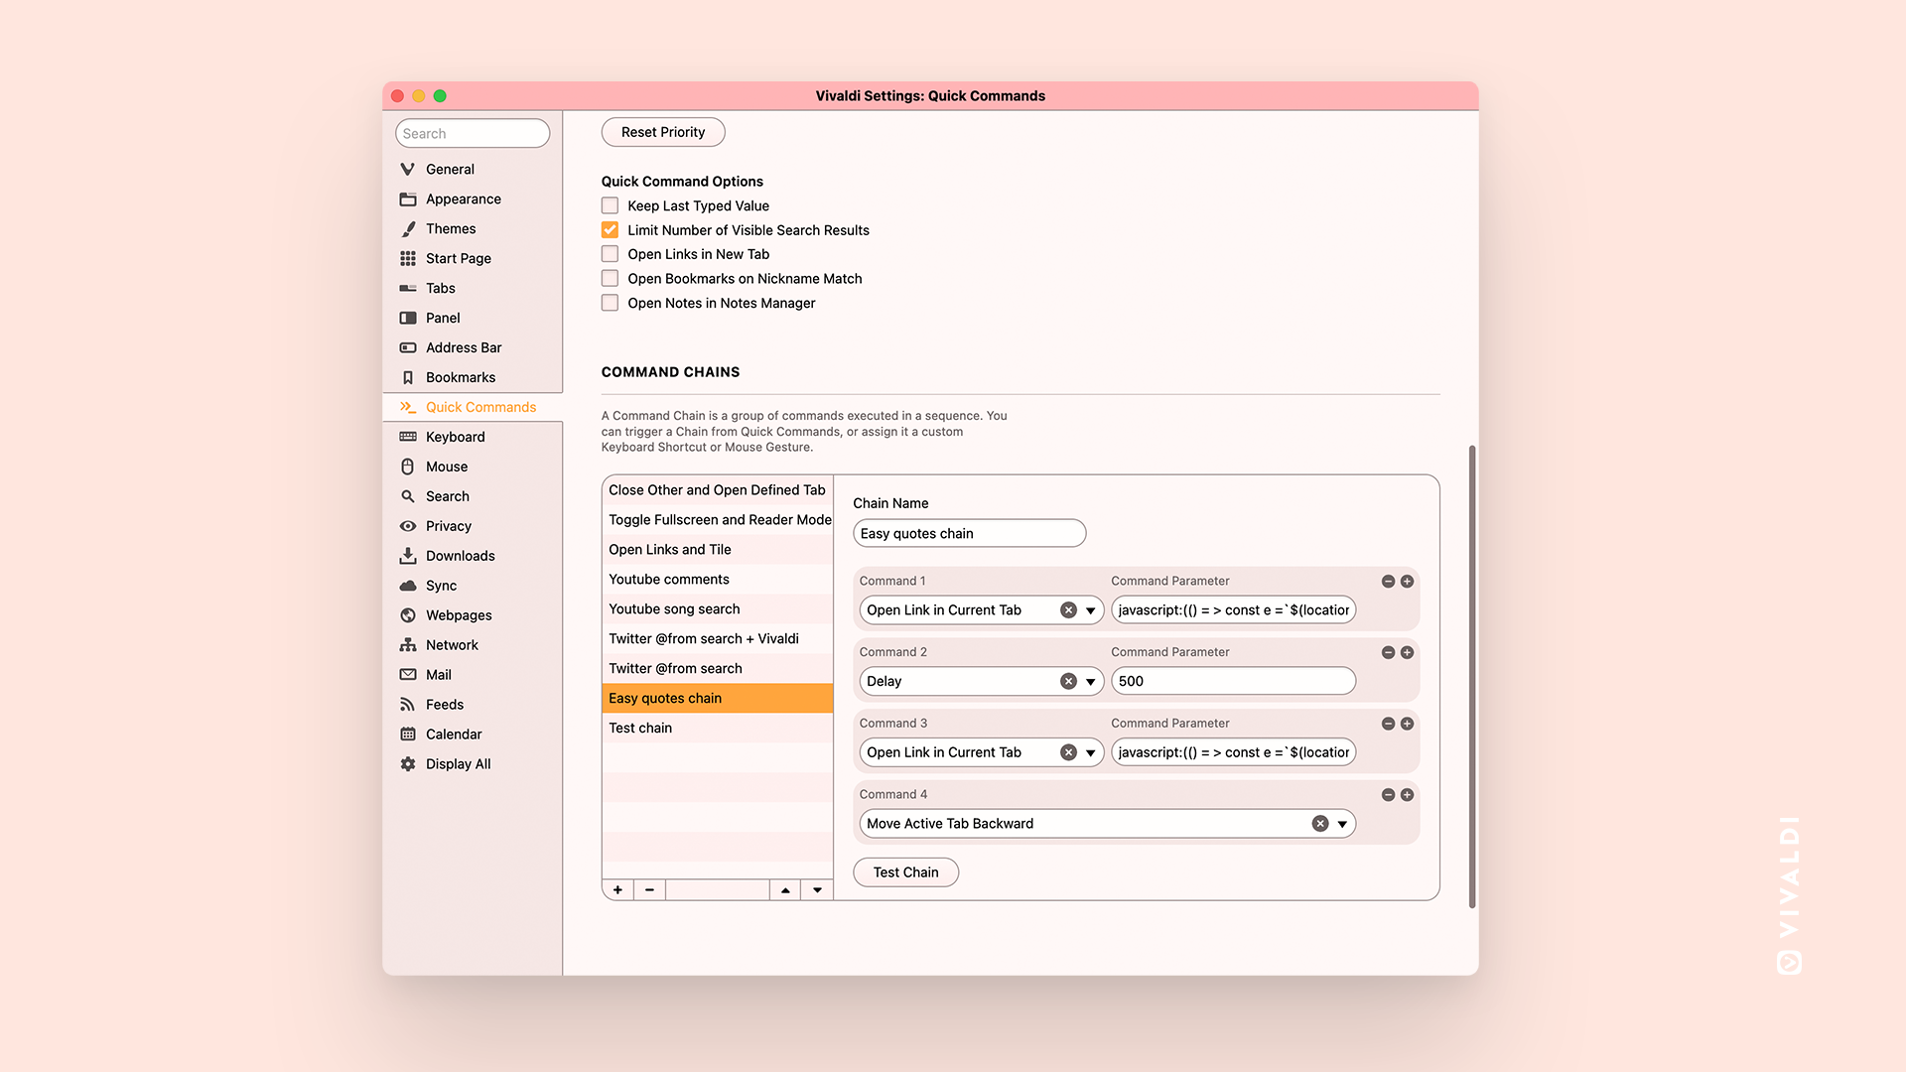Expand the Command 1 dropdown arrow
1906x1072 pixels.
click(1090, 610)
